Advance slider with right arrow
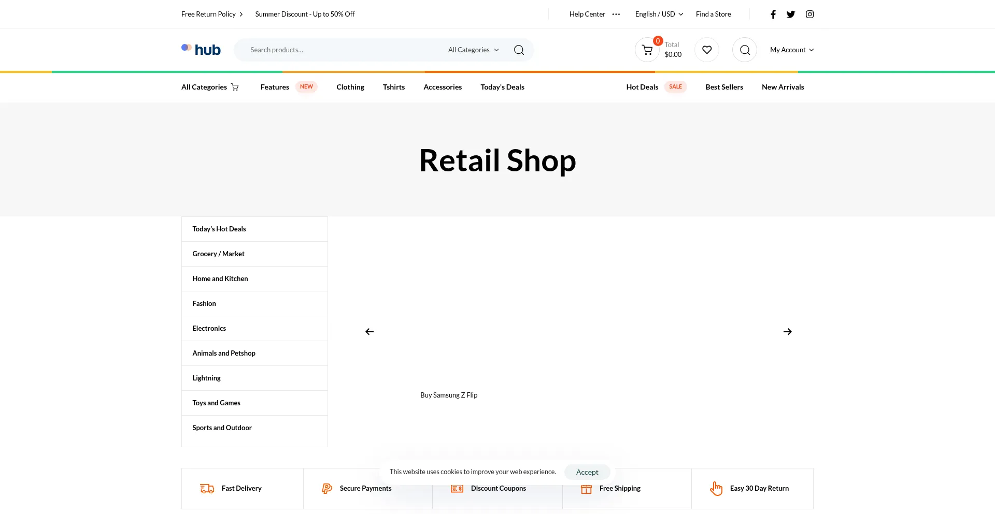Image resolution: width=995 pixels, height=514 pixels. 787,332
